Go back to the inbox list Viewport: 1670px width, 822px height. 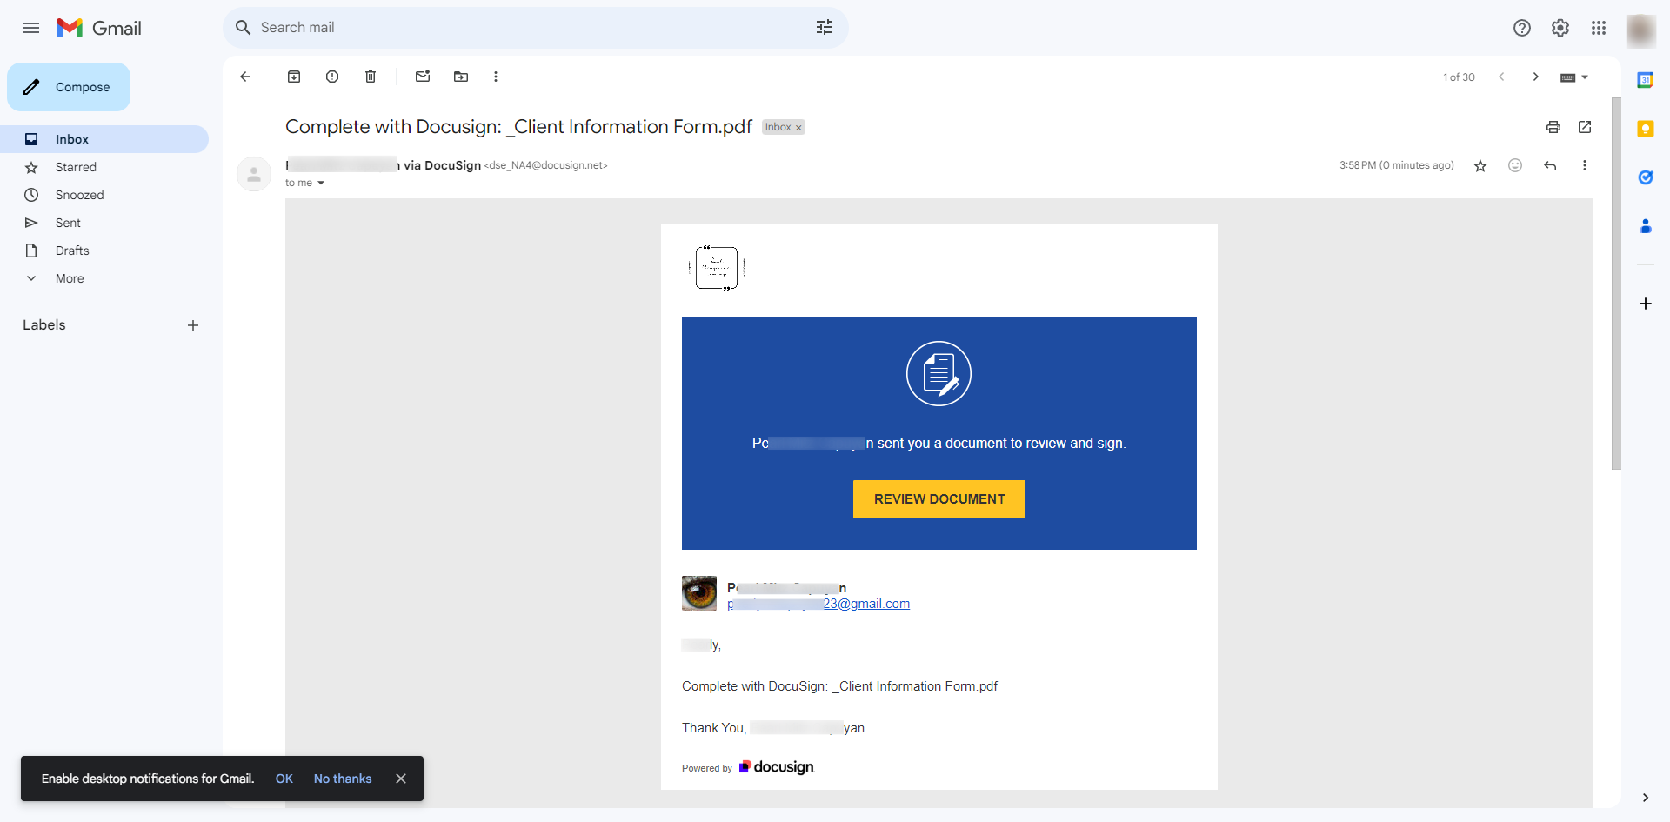click(245, 77)
